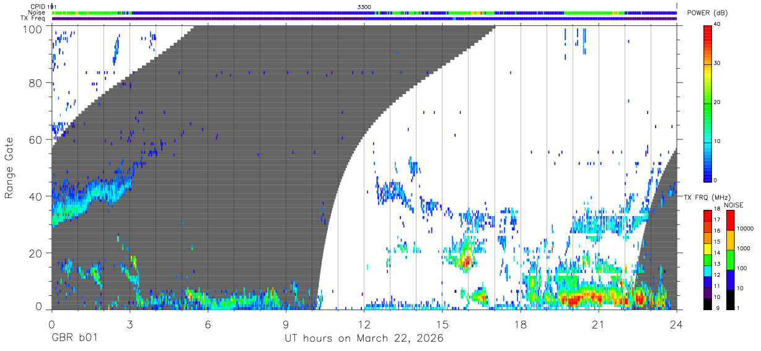Click the 1000 label on the NOISE scale
The image size is (761, 351).
coord(742,248)
